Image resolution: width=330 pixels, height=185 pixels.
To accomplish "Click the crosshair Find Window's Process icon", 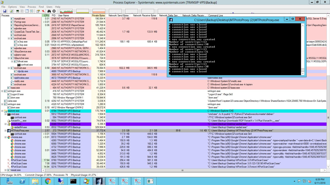I will click(54, 11).
